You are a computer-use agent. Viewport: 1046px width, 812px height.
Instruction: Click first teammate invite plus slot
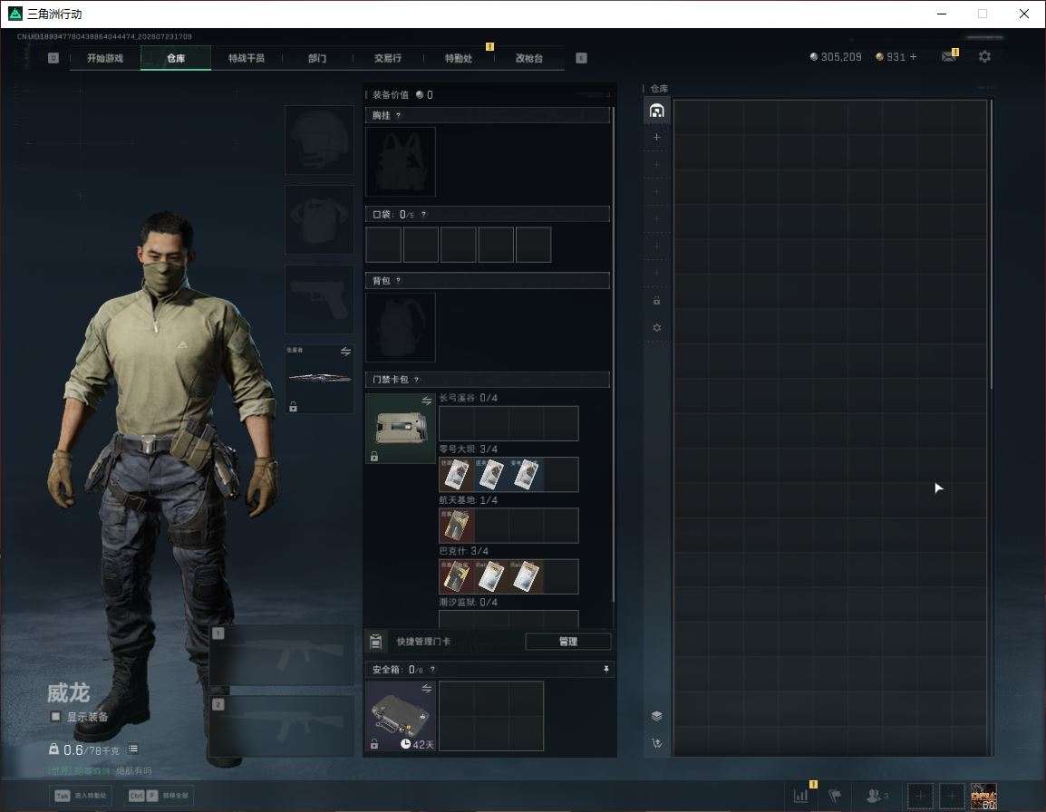(919, 796)
